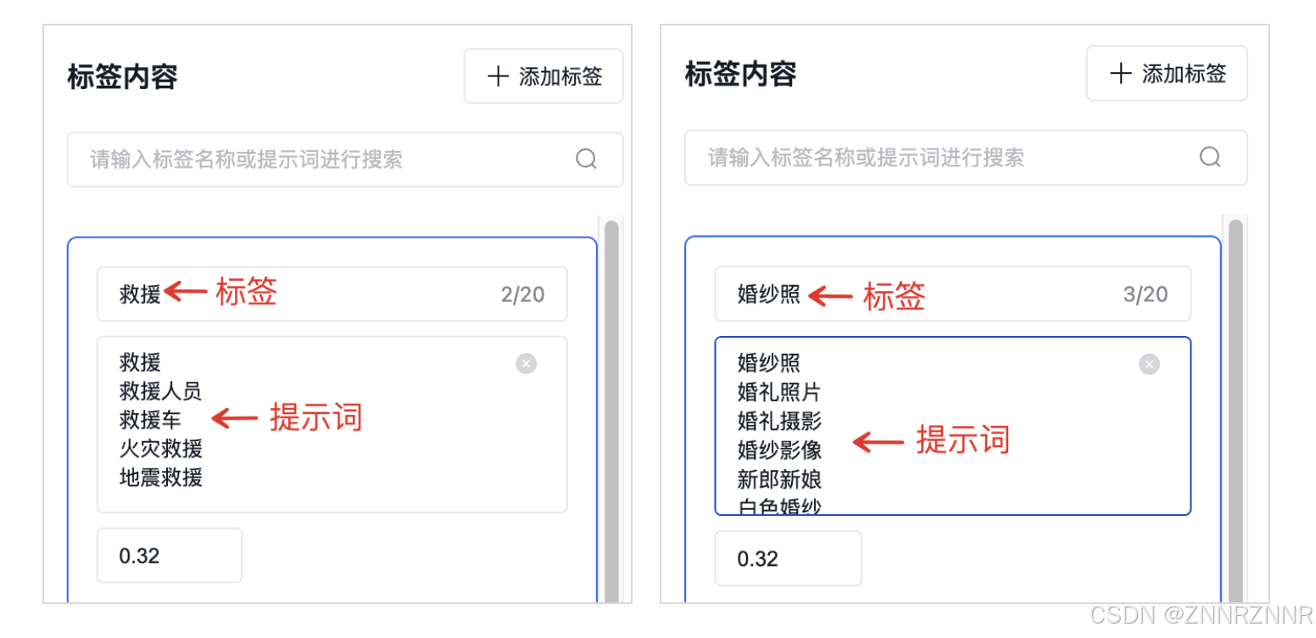
Task: Click the 婚纱照 tag name field
Action: [953, 294]
